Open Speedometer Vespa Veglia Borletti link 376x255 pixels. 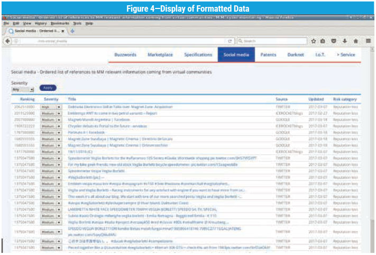coord(96,171)
